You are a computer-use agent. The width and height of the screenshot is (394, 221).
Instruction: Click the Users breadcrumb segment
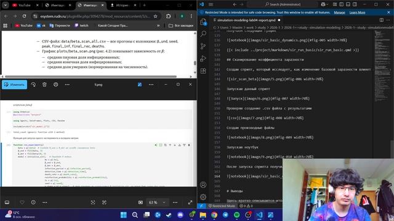224,28
